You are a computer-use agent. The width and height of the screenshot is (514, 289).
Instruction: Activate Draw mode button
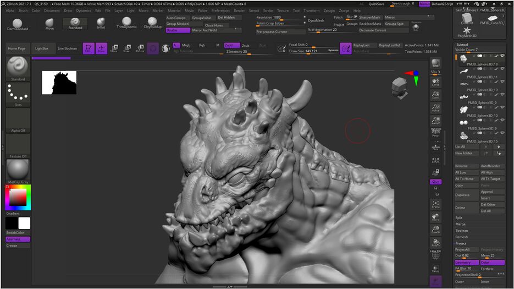coord(101,48)
